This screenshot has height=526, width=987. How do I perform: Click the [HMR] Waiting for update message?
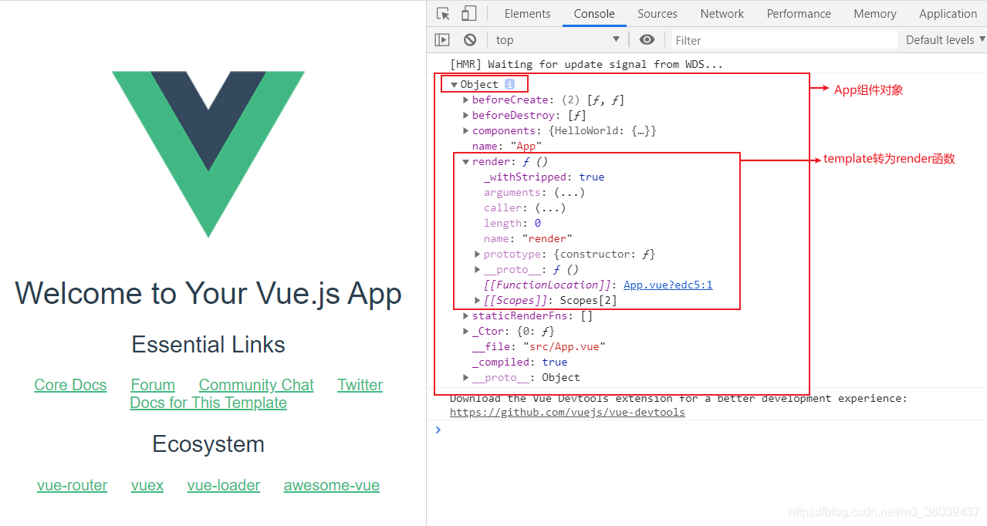click(x=586, y=64)
